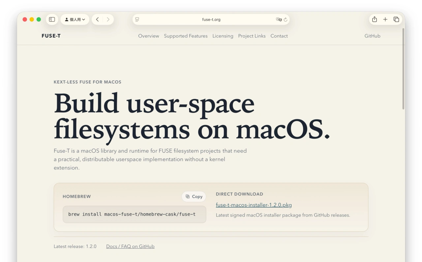This screenshot has height=262, width=422.
Task: View the Licensing page
Action: coord(223,36)
